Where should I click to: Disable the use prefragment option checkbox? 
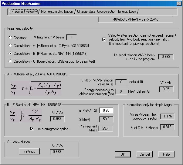click(32, 129)
